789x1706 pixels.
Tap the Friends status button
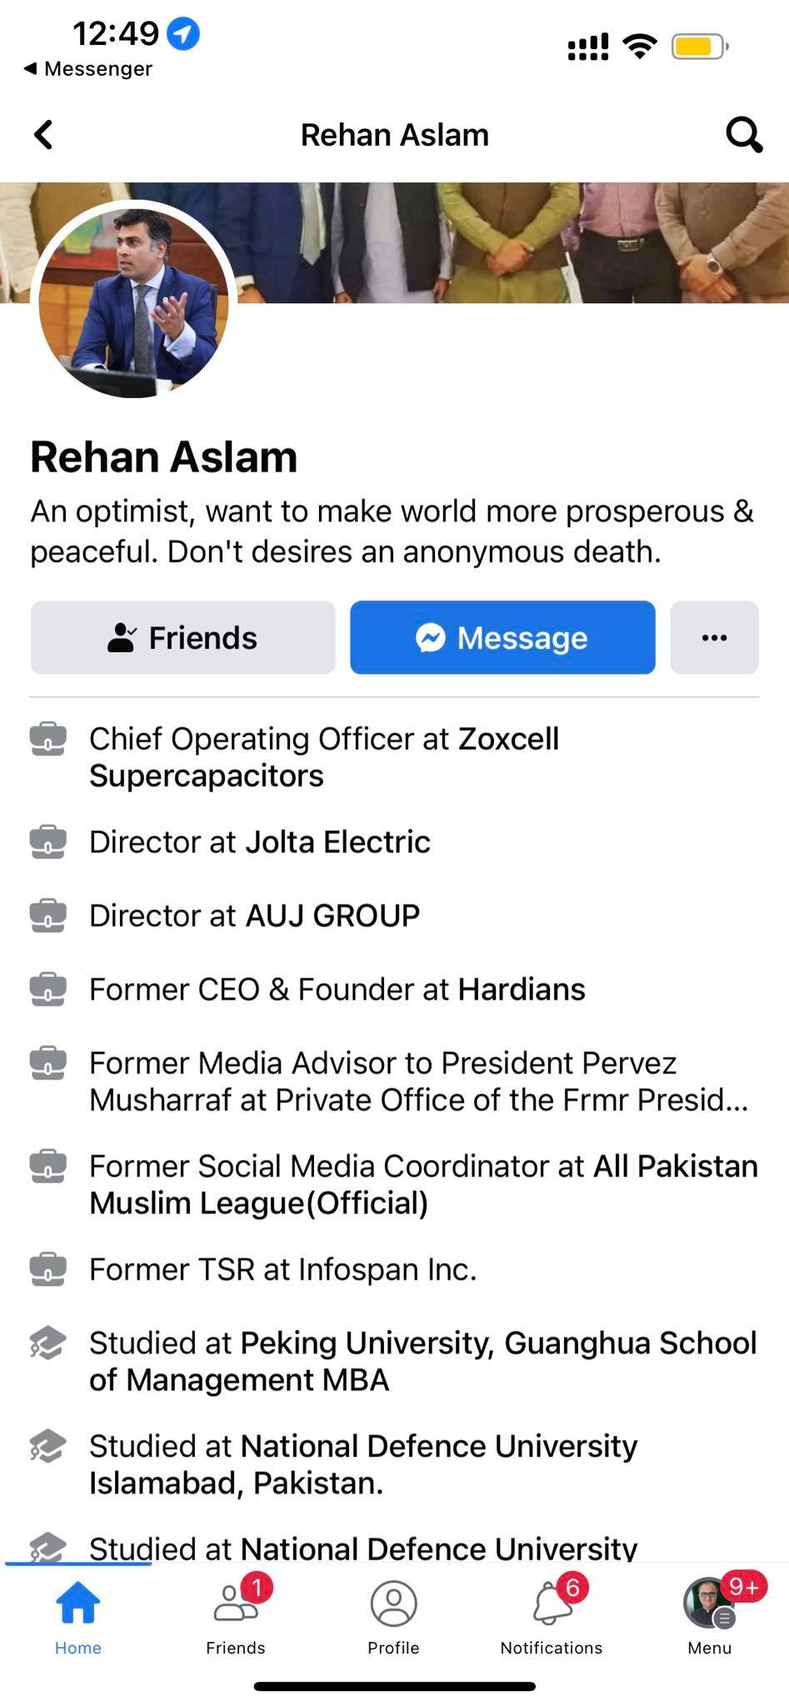click(183, 637)
